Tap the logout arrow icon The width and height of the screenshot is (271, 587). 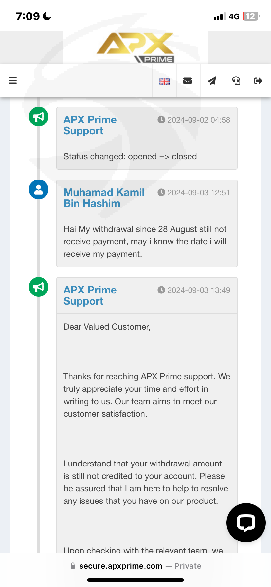258,81
